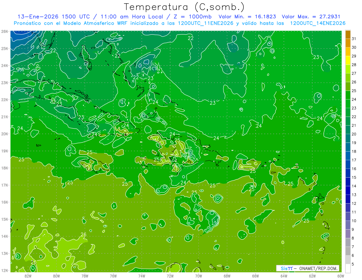Click the 'Temperatura (C,somb.)' chart title
Screen dimensions: 362x280
point(184,7)
